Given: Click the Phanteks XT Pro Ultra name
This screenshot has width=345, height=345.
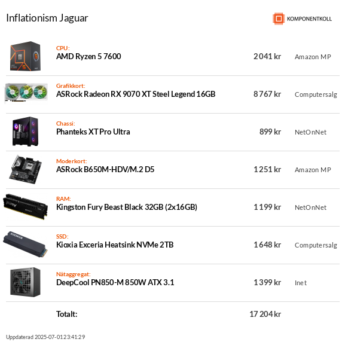Looking at the screenshot, I should point(93,132).
